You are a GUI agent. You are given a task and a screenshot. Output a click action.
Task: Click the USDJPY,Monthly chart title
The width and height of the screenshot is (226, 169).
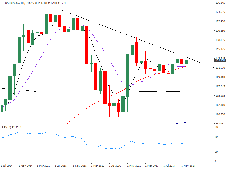click(x=14, y=3)
